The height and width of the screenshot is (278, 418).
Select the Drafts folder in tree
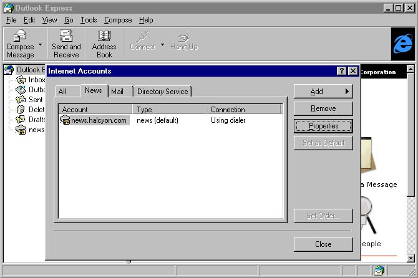36,120
